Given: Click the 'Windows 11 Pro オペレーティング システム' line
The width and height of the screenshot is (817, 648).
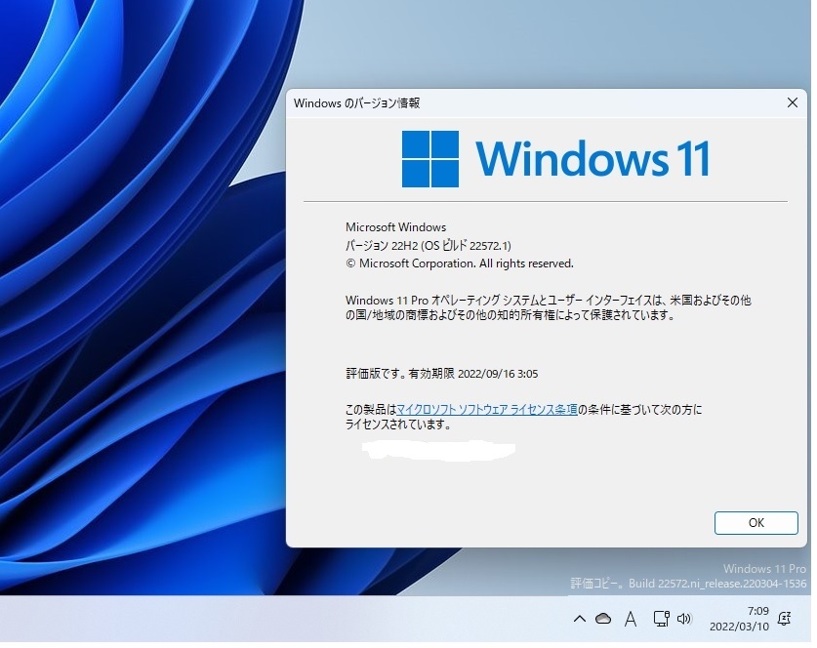Looking at the screenshot, I should click(549, 300).
